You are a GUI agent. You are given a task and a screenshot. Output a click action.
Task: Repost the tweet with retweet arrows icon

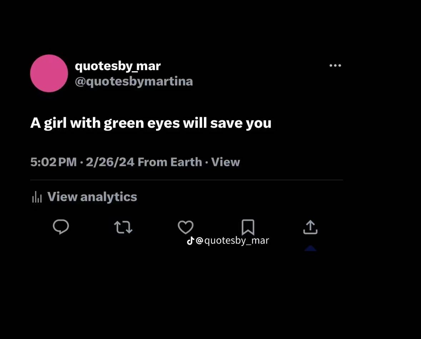pyautogui.click(x=123, y=227)
